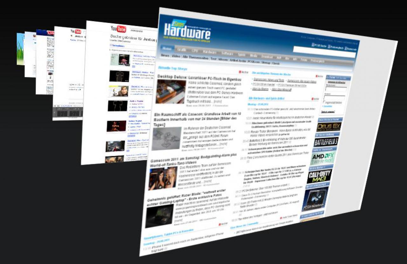Open the woman's face video thumbnail on YouTube
Viewport: 407px width, 264px height.
click(118, 91)
